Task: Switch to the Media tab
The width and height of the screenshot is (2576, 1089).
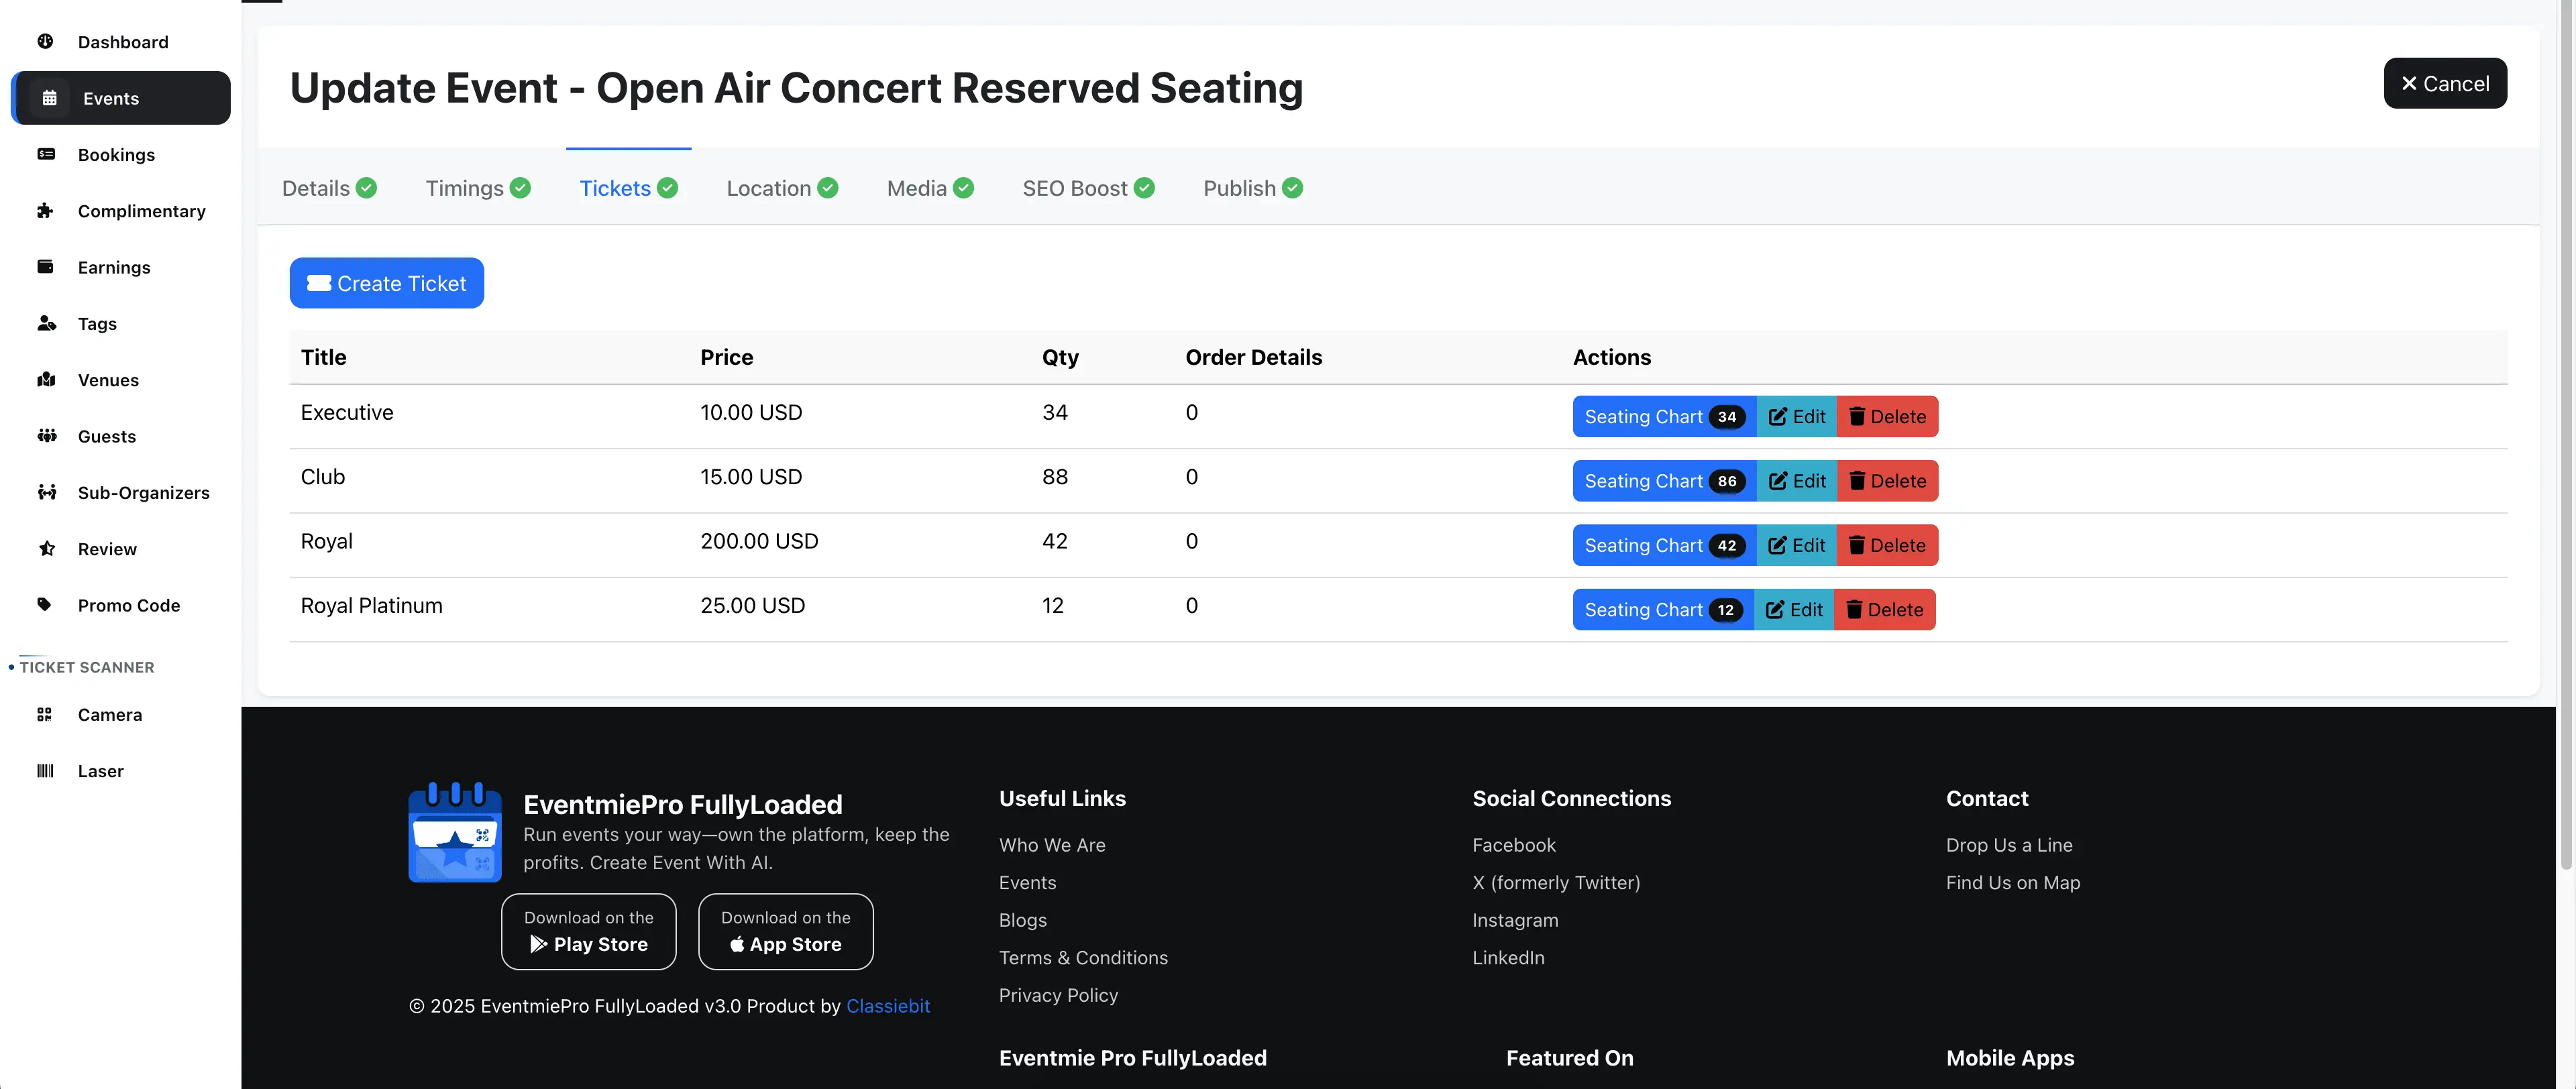Action: pyautogui.click(x=915, y=188)
